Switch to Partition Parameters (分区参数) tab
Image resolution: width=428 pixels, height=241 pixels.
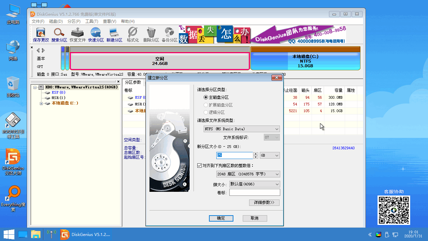[x=133, y=82]
